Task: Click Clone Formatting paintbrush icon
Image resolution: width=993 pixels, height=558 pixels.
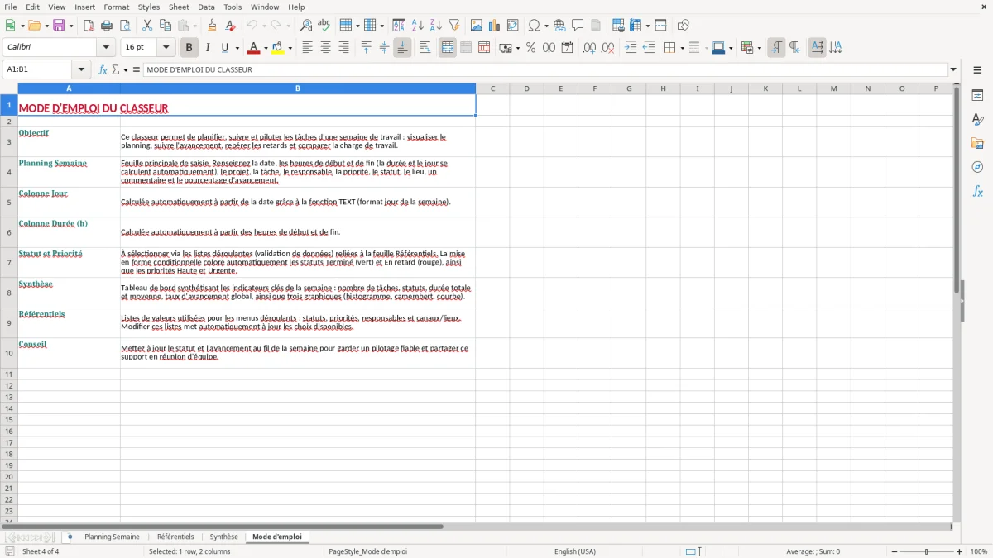Action: tap(212, 26)
